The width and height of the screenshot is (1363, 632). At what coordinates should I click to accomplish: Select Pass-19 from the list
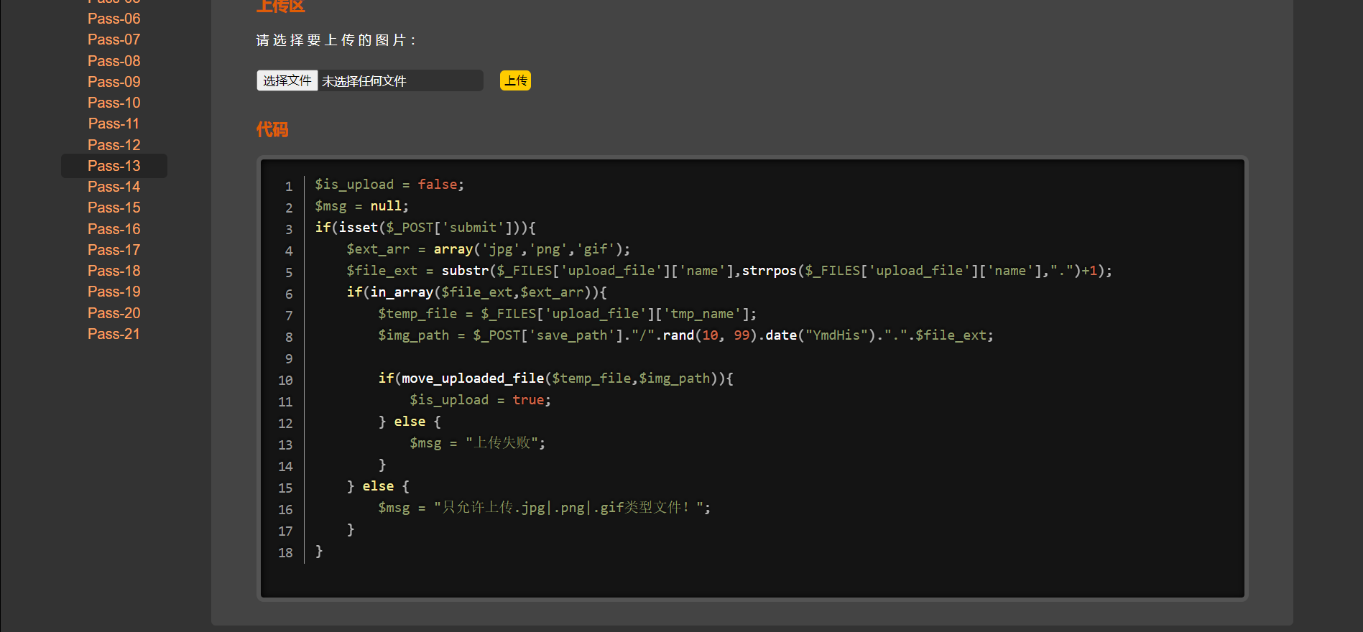coord(114,292)
